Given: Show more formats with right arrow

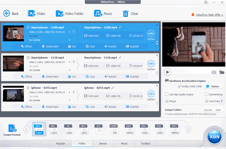Looking at the screenshot, I should [x=188, y=129].
